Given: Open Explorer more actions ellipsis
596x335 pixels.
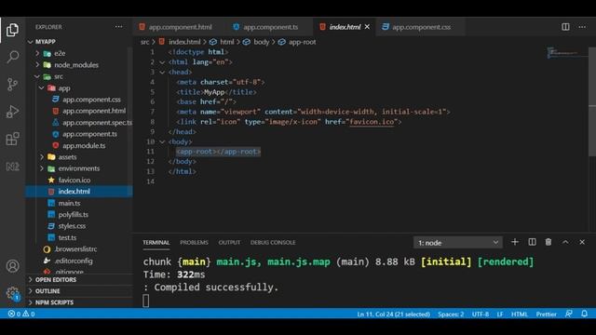Looking at the screenshot, I should 118,27.
